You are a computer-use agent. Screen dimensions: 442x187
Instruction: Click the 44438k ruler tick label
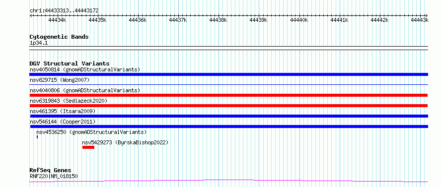click(218, 20)
